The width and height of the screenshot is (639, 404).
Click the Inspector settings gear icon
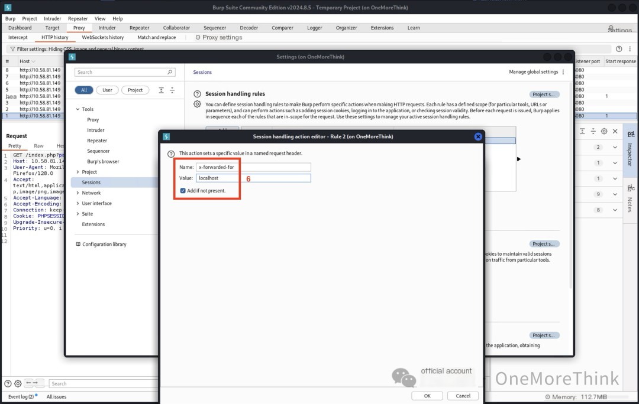[x=604, y=131]
